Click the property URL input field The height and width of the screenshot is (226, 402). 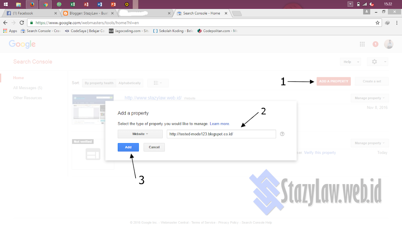pyautogui.click(x=221, y=134)
